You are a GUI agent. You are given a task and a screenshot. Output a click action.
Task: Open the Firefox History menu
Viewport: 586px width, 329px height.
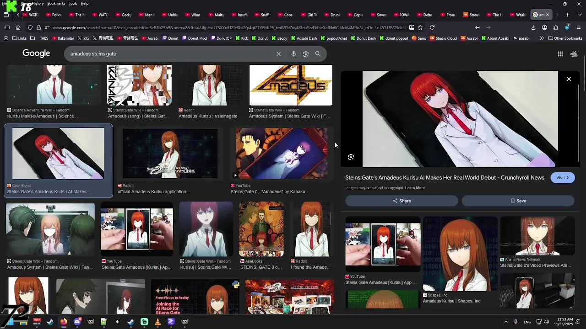38,3
